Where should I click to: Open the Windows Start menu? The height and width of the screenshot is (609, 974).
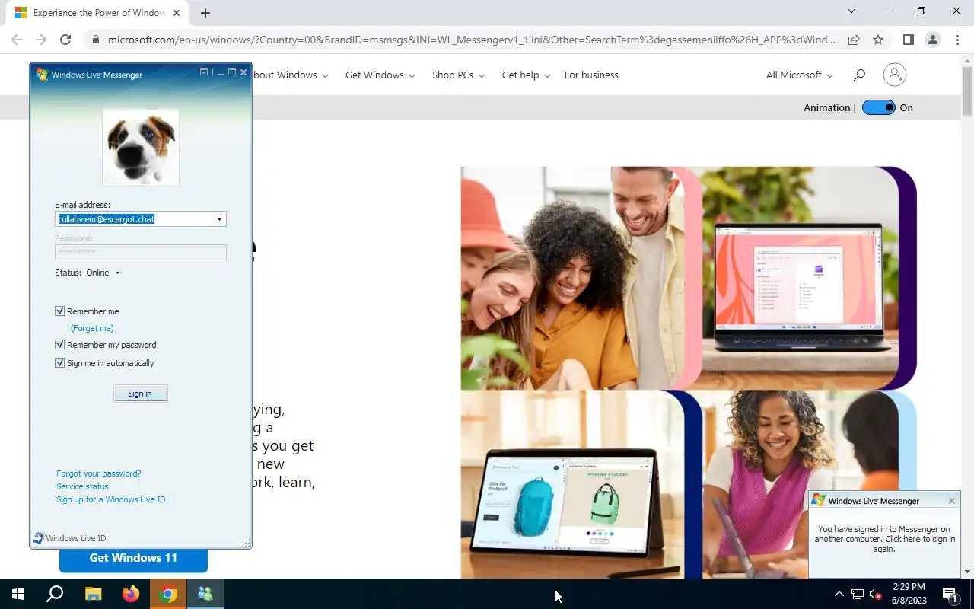tap(18, 594)
